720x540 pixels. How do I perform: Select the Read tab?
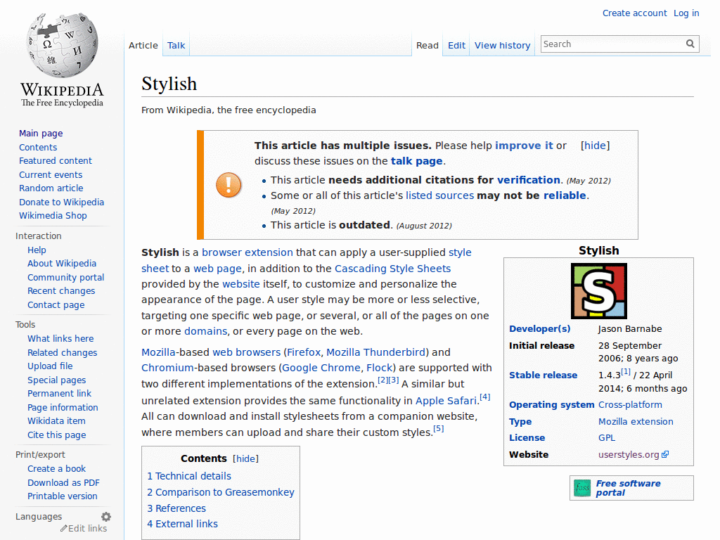pos(427,46)
